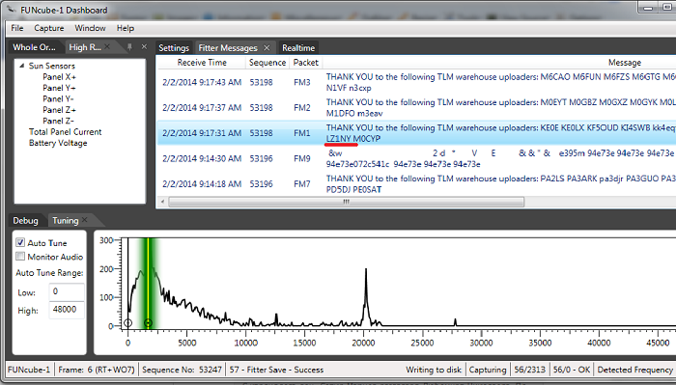This screenshot has width=676, height=385.
Task: Close the Fitter Messages tab
Action: (267, 47)
